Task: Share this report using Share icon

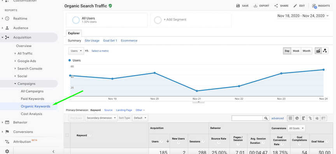Action: tap(281, 6)
